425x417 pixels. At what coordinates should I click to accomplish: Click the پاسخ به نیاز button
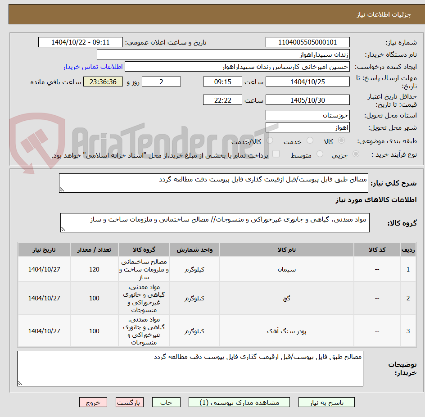(326, 402)
